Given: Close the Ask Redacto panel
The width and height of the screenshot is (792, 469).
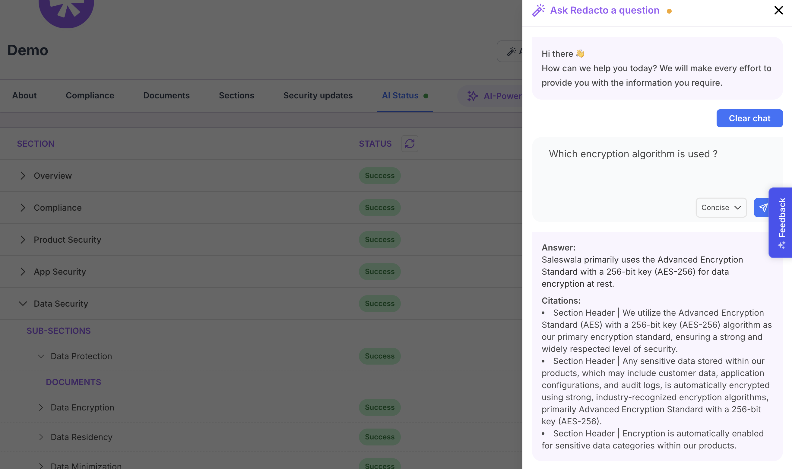Looking at the screenshot, I should pyautogui.click(x=778, y=11).
